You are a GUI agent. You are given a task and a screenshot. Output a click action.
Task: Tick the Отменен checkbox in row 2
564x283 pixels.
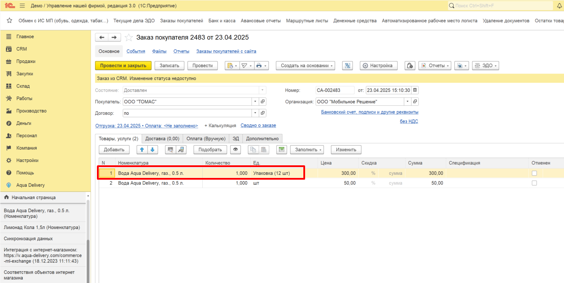[x=534, y=183]
